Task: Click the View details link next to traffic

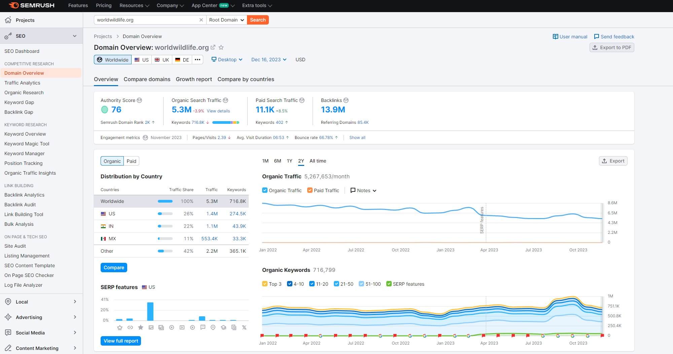Action: (x=218, y=111)
